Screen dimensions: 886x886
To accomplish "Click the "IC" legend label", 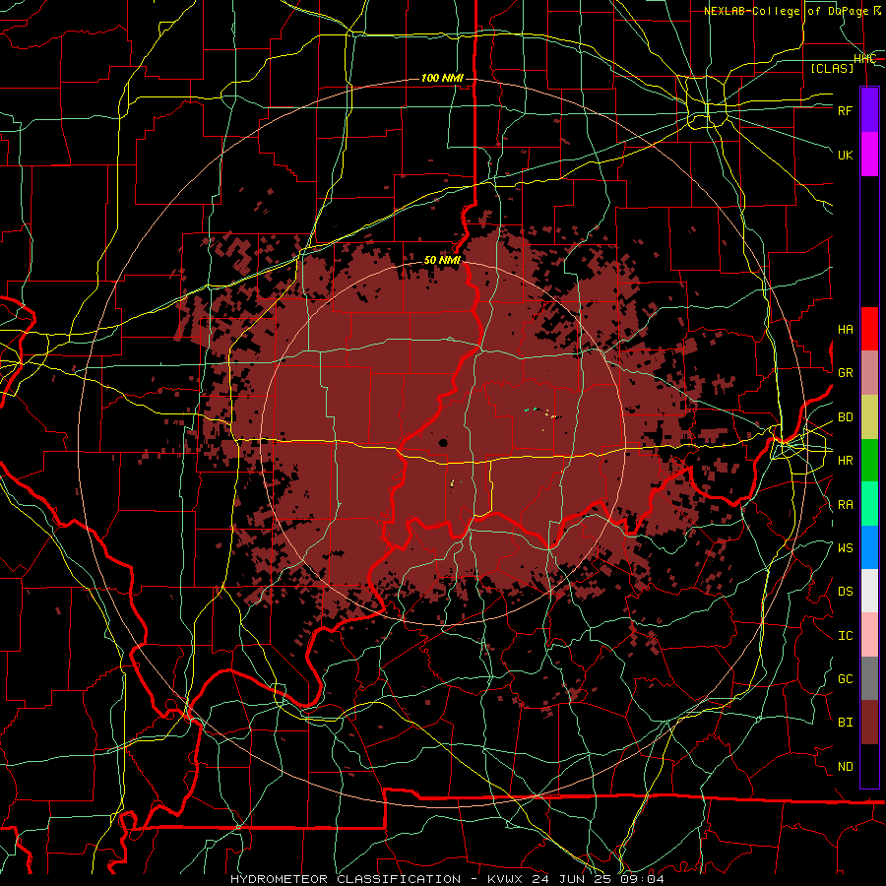I will [845, 636].
